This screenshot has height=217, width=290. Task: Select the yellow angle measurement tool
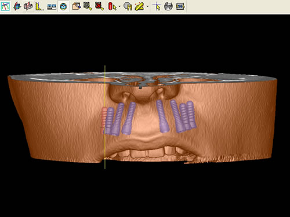[x=39, y=6]
